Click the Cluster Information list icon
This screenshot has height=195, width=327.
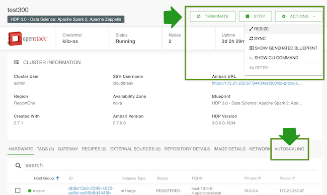16,62
